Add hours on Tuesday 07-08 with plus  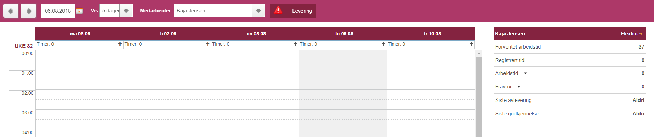coord(208,44)
